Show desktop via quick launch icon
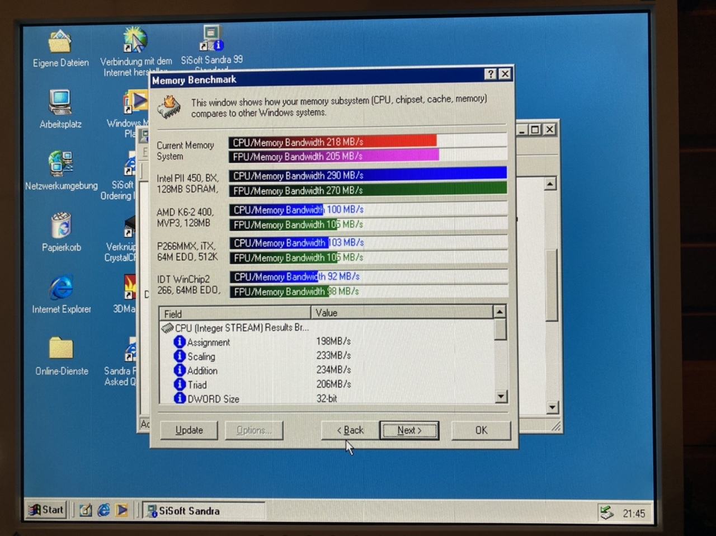Image resolution: width=716 pixels, height=536 pixels. 86,510
